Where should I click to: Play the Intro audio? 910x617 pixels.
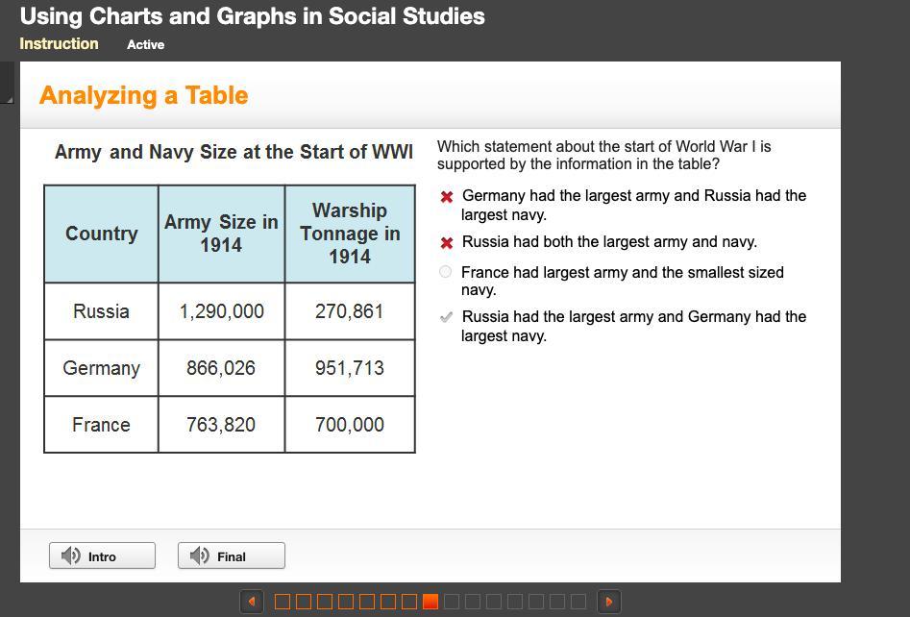pos(102,555)
